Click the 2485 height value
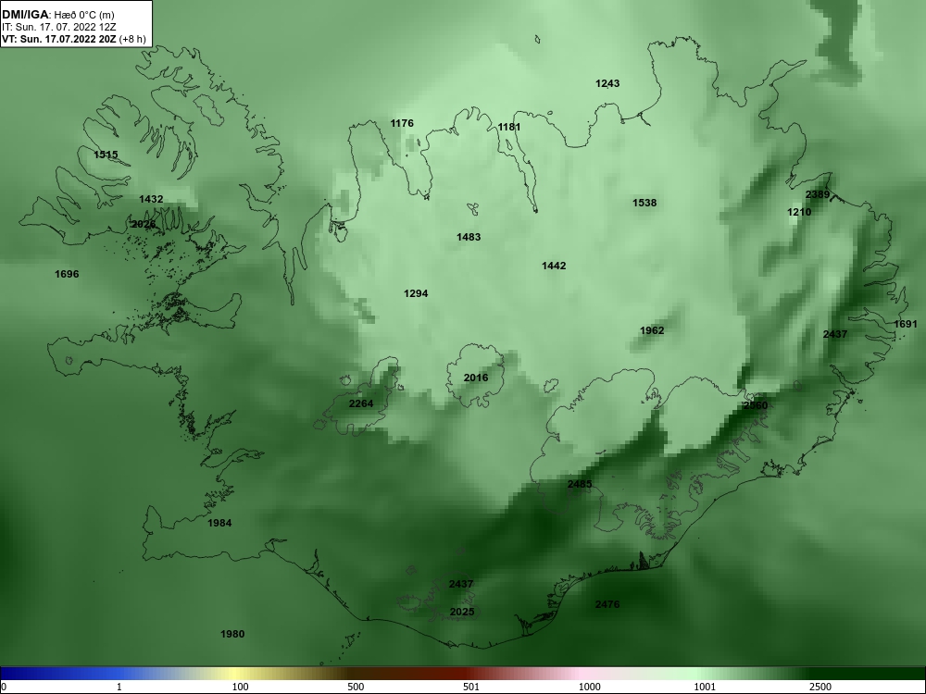This screenshot has width=926, height=694. click(x=580, y=485)
